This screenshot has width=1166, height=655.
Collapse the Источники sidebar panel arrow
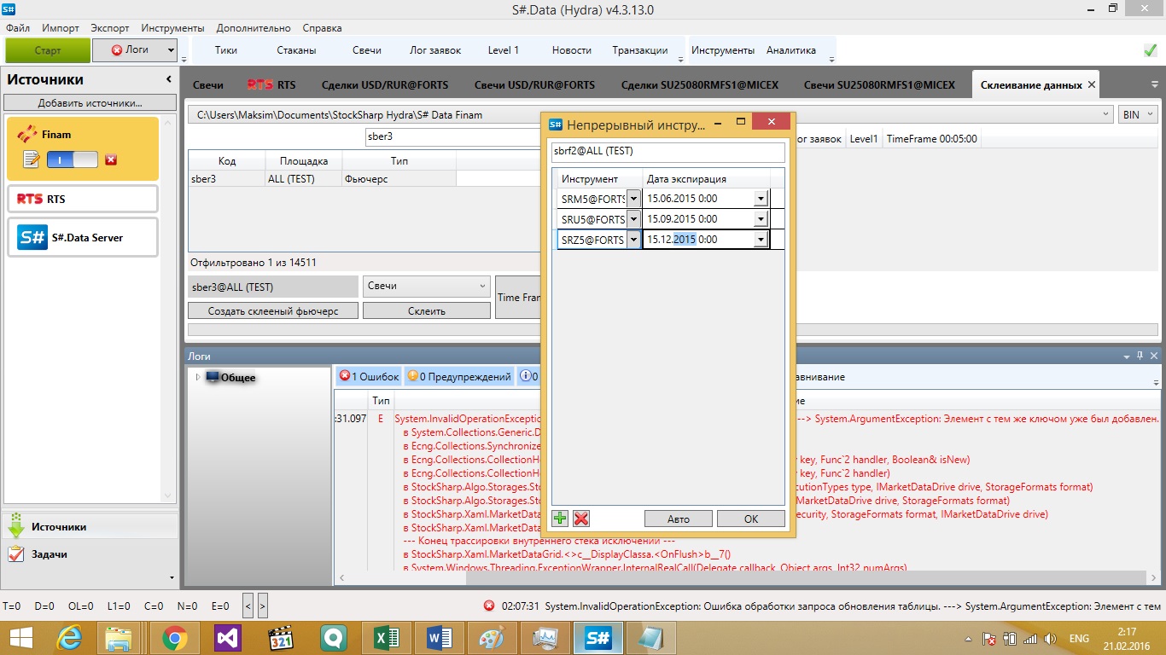[x=168, y=79]
